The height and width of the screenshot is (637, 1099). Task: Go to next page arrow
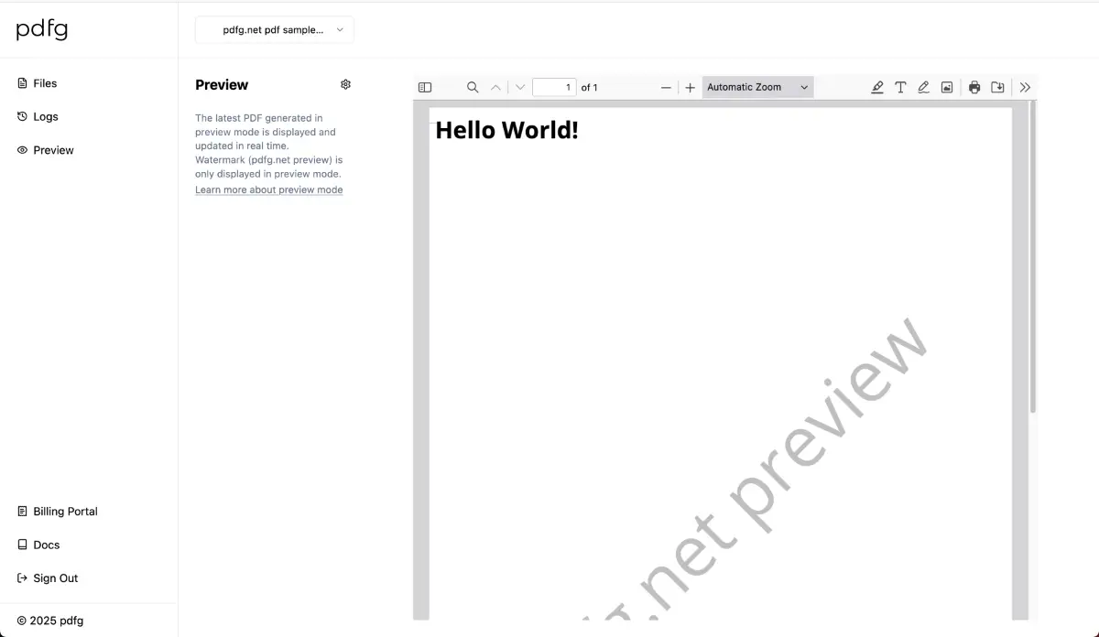520,88
